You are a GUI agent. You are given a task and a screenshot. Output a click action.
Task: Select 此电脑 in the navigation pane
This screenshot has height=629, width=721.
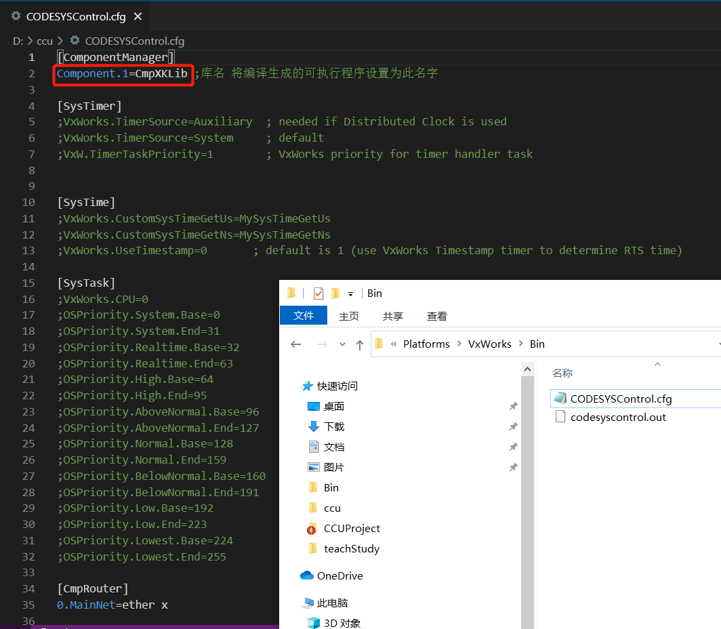click(332, 603)
